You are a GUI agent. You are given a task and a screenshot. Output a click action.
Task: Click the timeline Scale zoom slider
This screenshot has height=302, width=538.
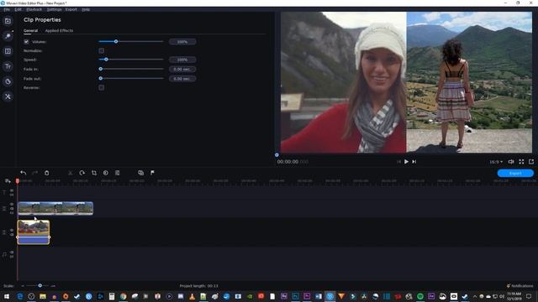[40, 285]
